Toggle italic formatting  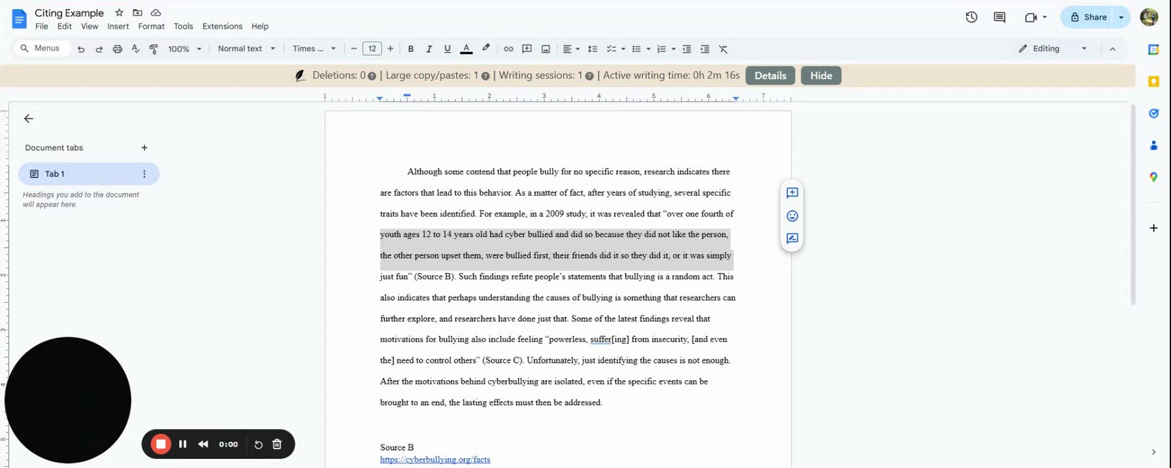tap(429, 49)
